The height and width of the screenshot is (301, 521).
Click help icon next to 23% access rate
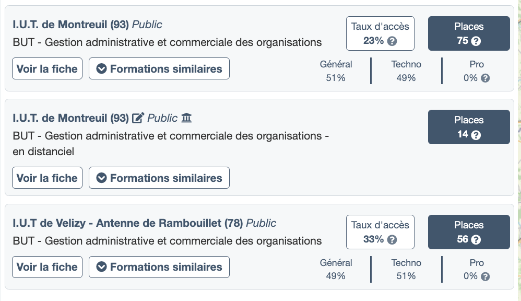click(x=392, y=41)
